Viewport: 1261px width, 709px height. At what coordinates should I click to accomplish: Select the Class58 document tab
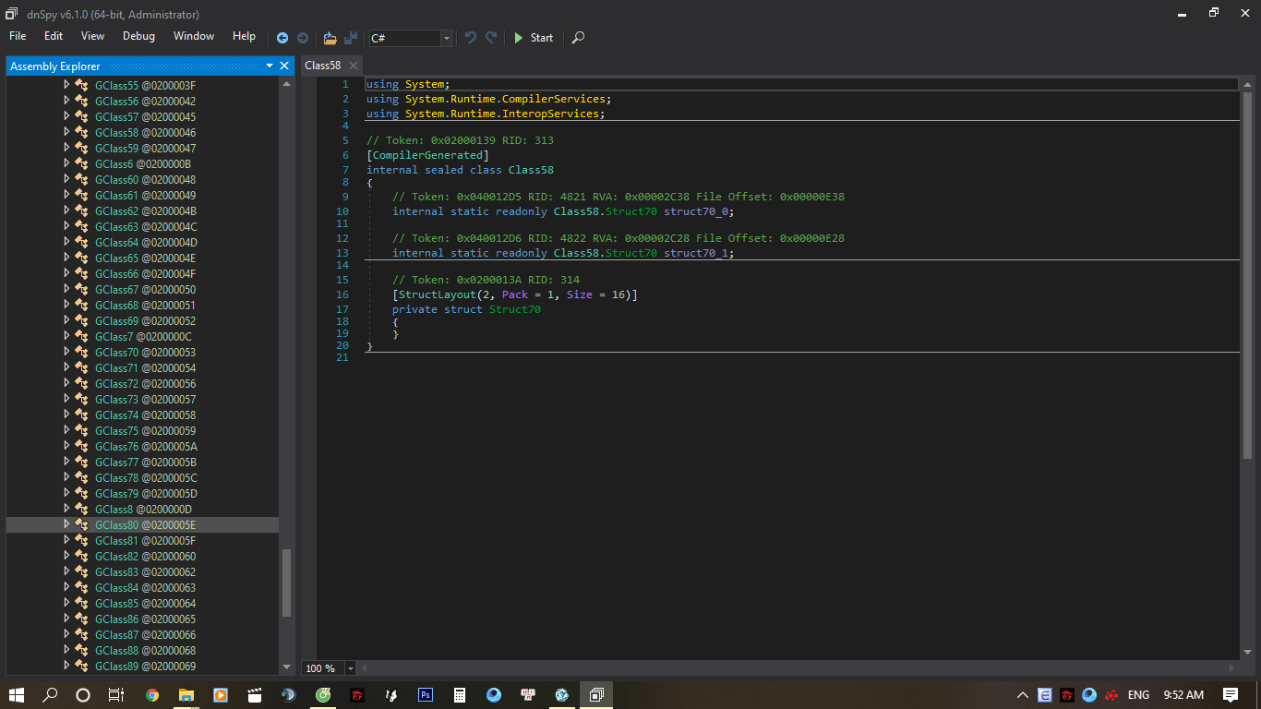[x=323, y=66]
